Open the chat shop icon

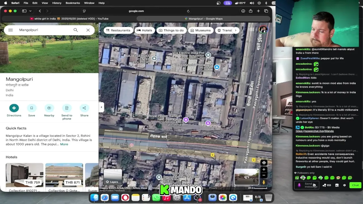point(337,185)
